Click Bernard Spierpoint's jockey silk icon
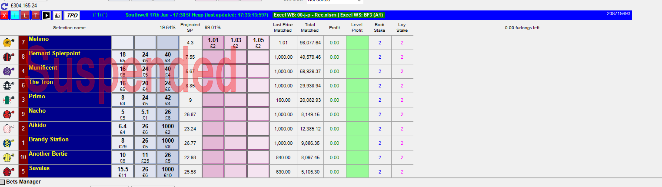The image size is (662, 187). click(x=8, y=57)
